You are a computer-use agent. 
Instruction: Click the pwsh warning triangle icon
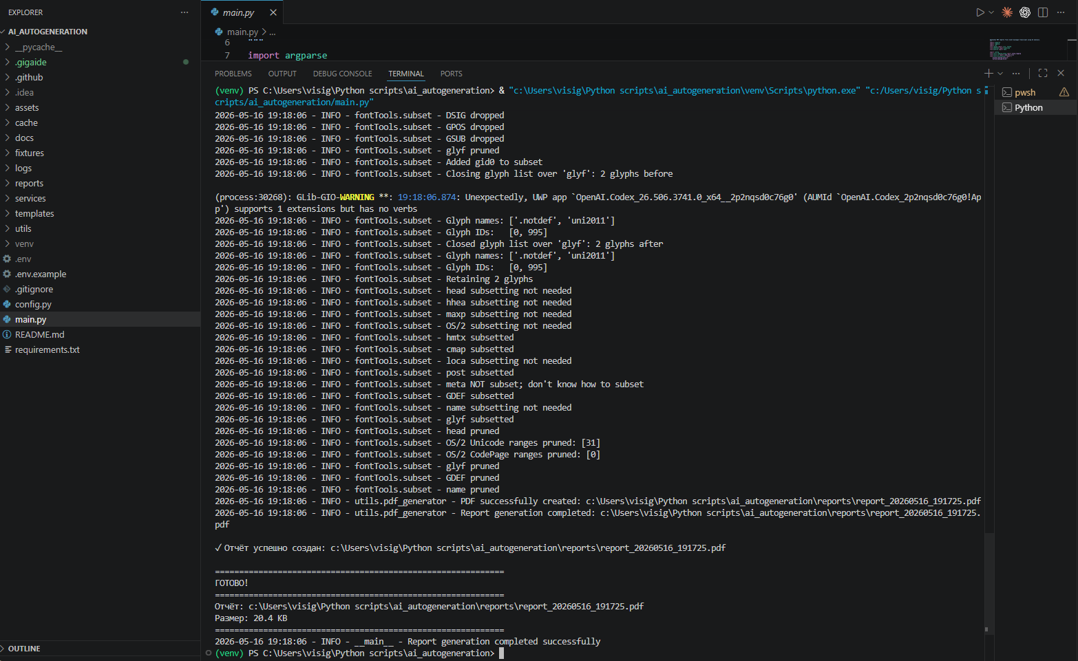[x=1064, y=92]
